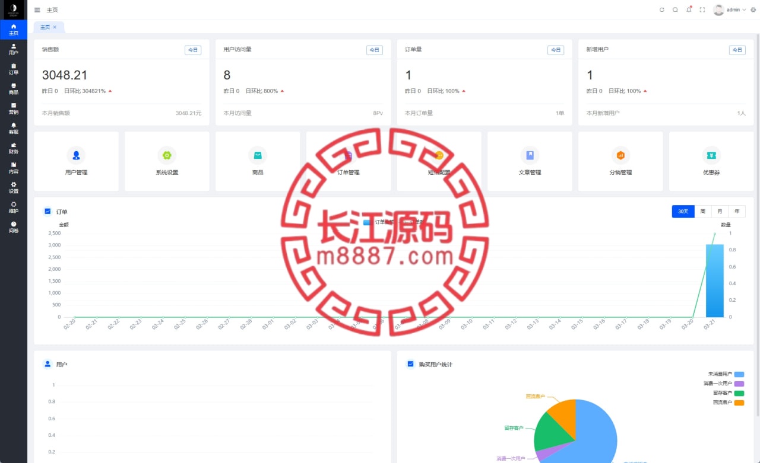Switch the order chart to 月
The image size is (760, 463).
[720, 212]
